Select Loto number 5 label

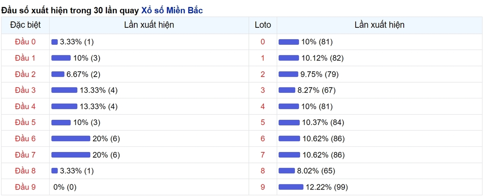pos(263,123)
